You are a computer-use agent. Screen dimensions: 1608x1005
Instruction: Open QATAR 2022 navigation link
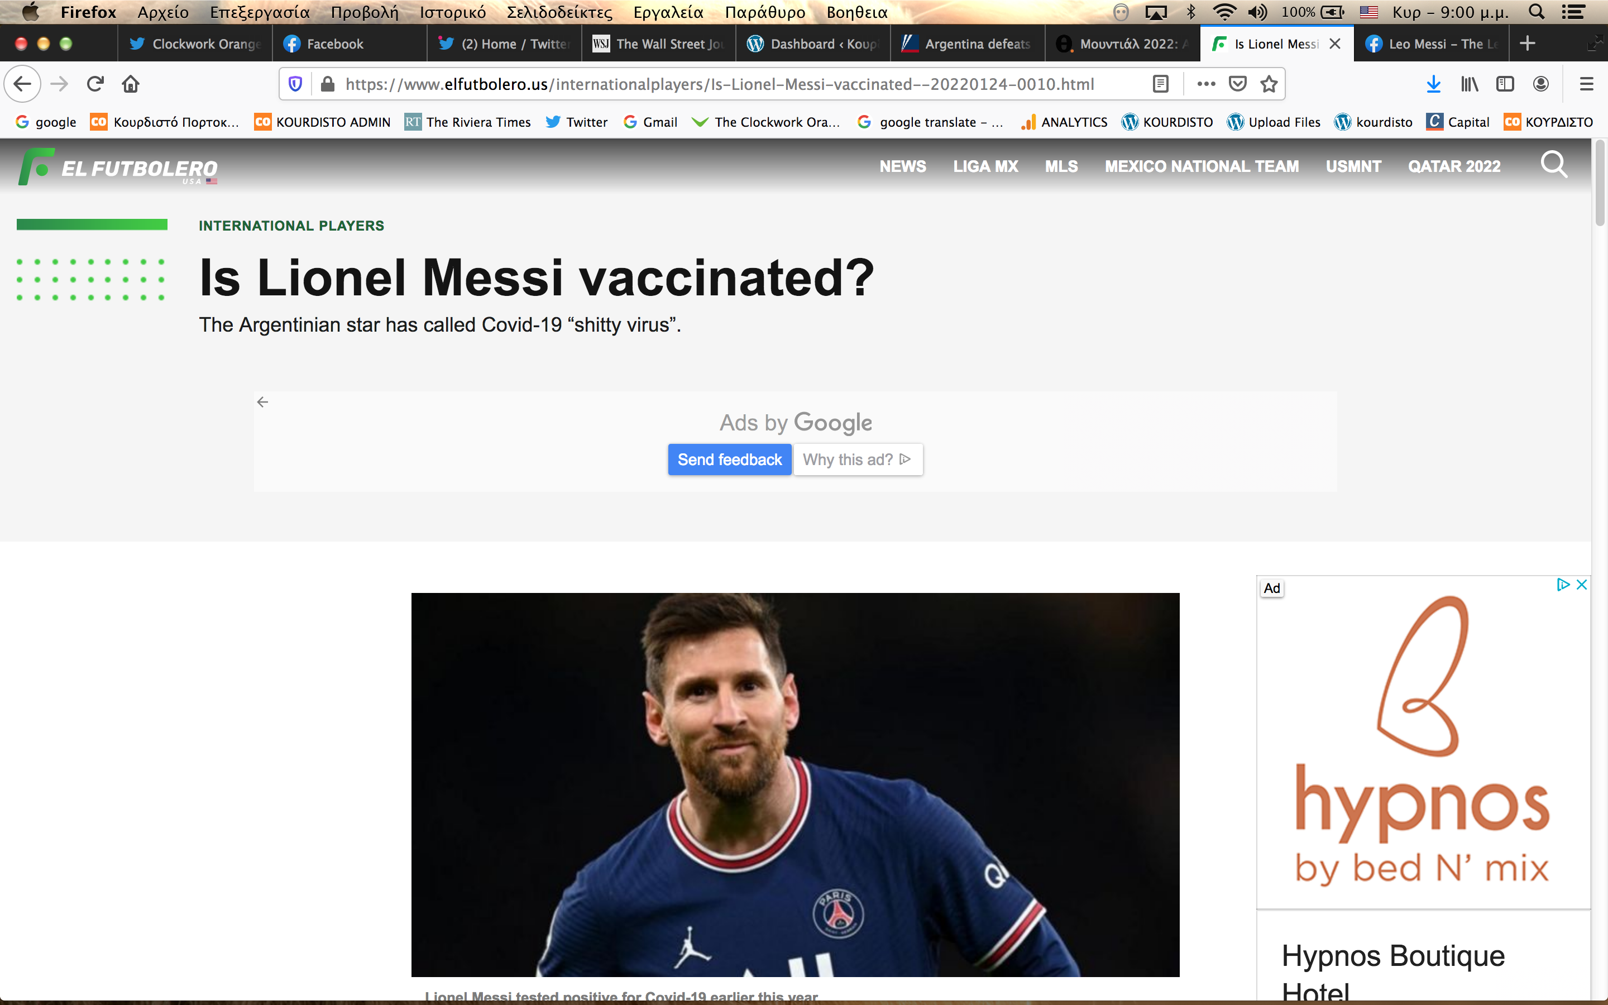point(1454,166)
